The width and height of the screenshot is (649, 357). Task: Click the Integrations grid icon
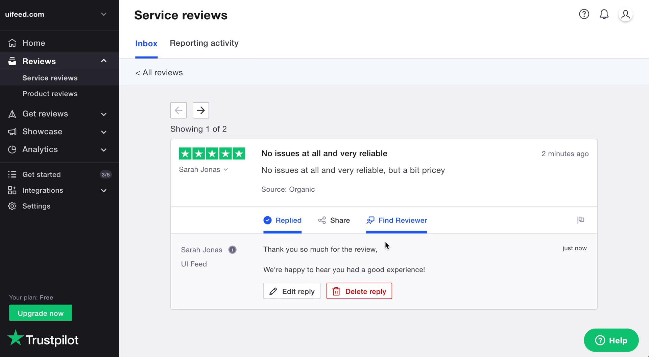(12, 190)
